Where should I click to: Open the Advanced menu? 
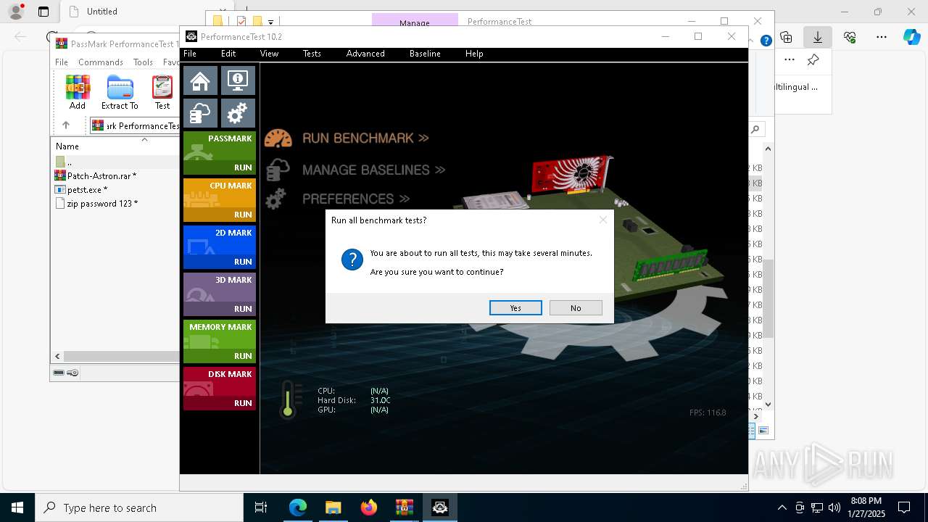click(x=365, y=54)
